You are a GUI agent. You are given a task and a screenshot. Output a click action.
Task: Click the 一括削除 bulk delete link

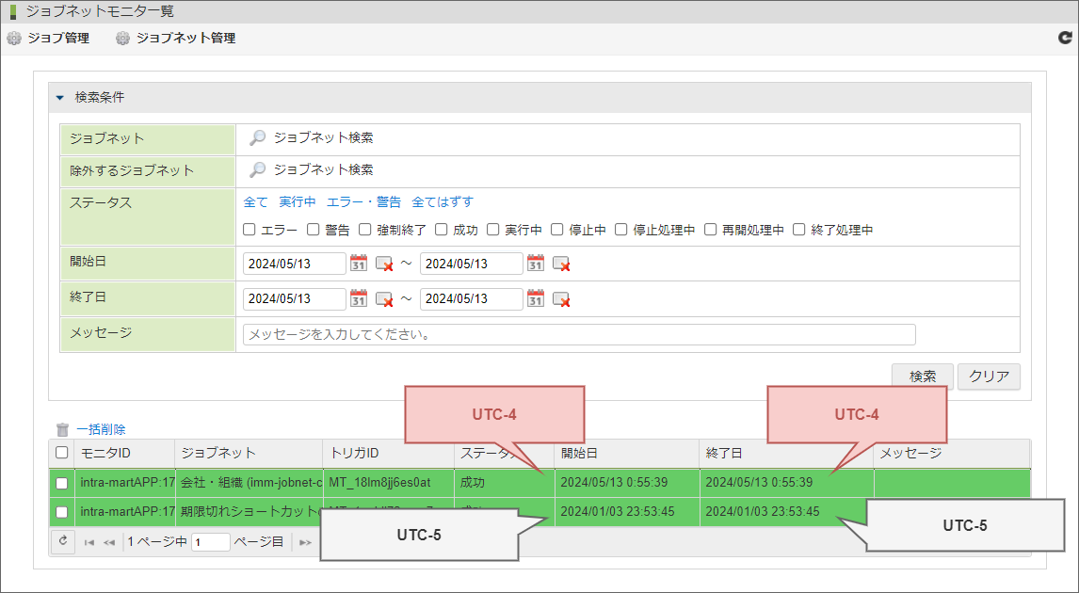[x=101, y=429]
